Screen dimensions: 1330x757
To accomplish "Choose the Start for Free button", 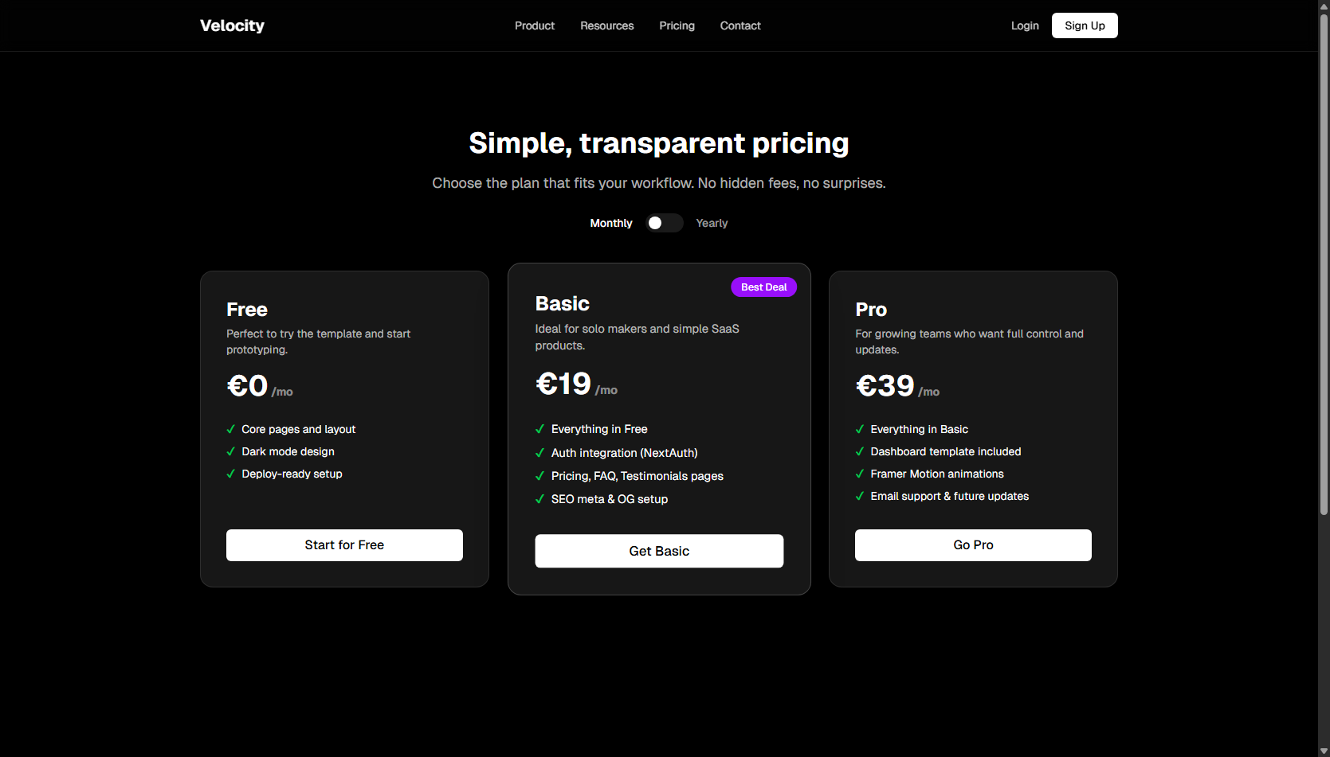I will click(x=344, y=545).
